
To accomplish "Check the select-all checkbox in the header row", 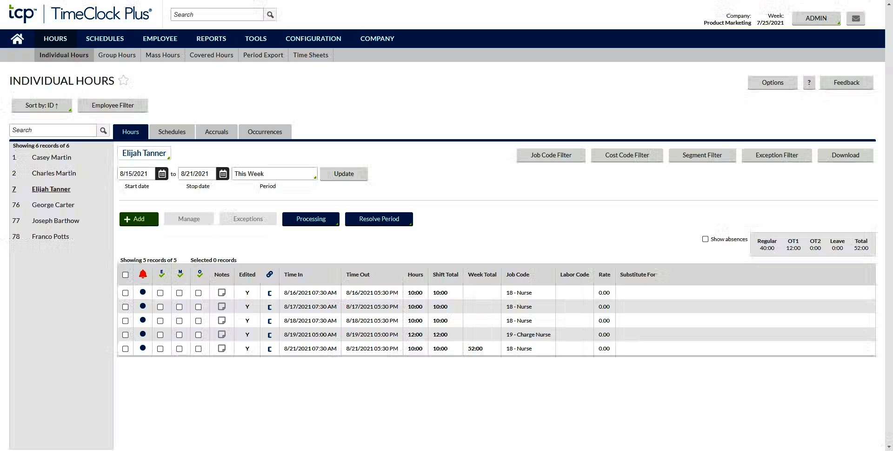I will click(x=125, y=275).
